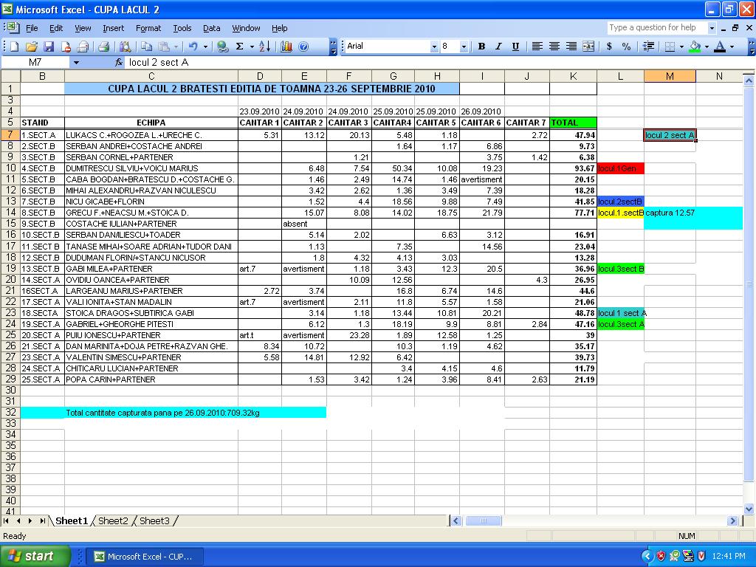Switch to the Sheet2 tab

pyautogui.click(x=113, y=521)
